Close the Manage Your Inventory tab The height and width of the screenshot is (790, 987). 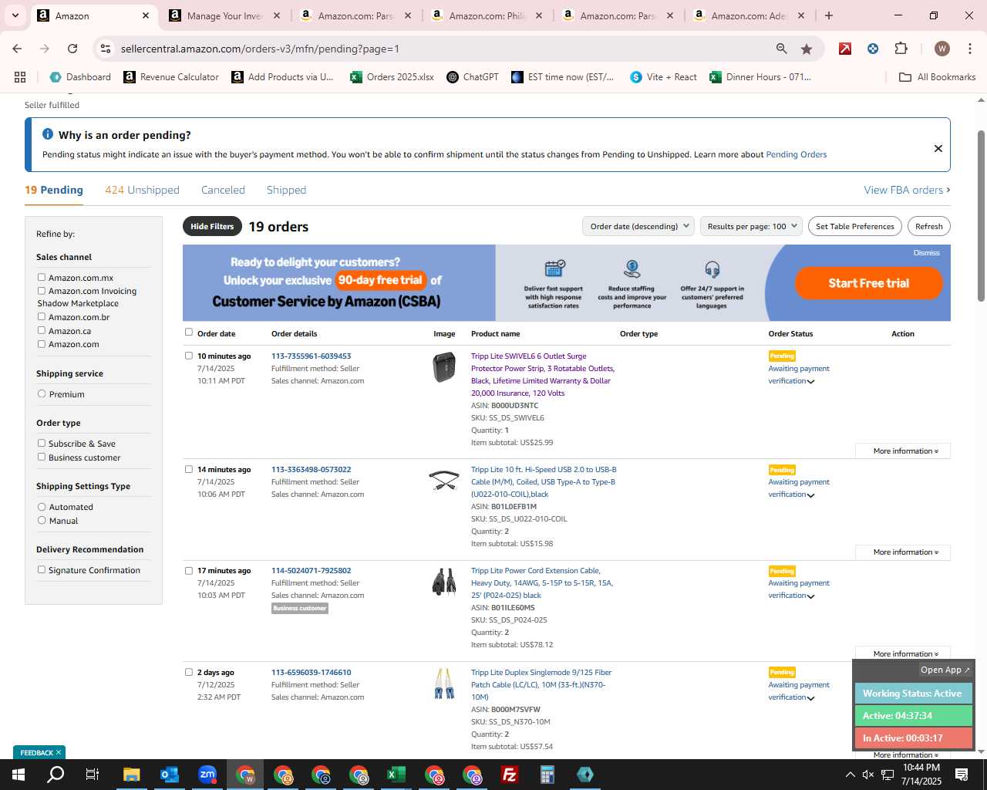point(277,15)
